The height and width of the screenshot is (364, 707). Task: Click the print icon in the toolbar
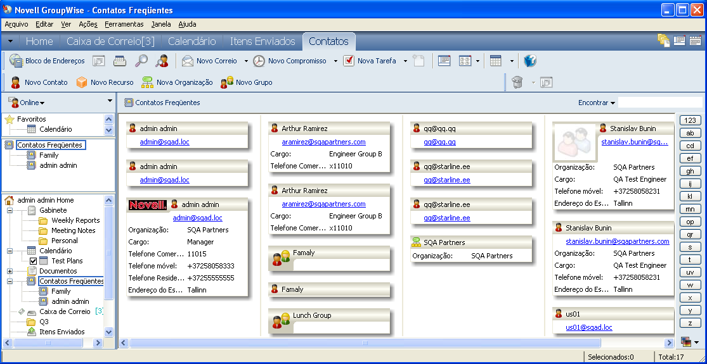120,61
